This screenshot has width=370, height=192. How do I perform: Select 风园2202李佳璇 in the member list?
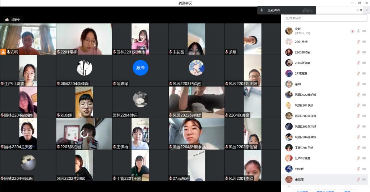click(305, 116)
